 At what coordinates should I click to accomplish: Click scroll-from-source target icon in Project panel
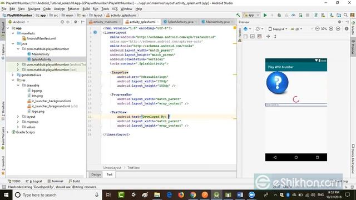(x=62, y=22)
